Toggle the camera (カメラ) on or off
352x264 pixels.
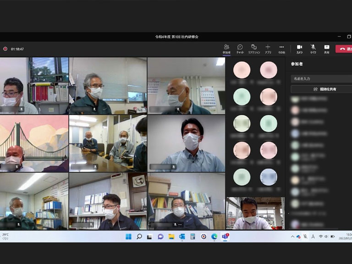pyautogui.click(x=299, y=47)
